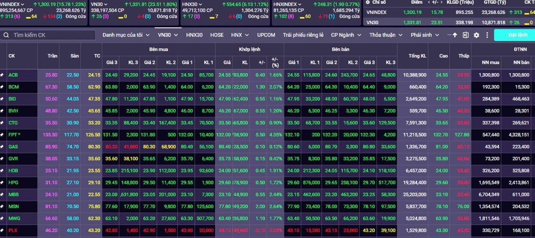Open the three-dot more options menu
Viewport: 535px width, 238px height.
(x=487, y=35)
